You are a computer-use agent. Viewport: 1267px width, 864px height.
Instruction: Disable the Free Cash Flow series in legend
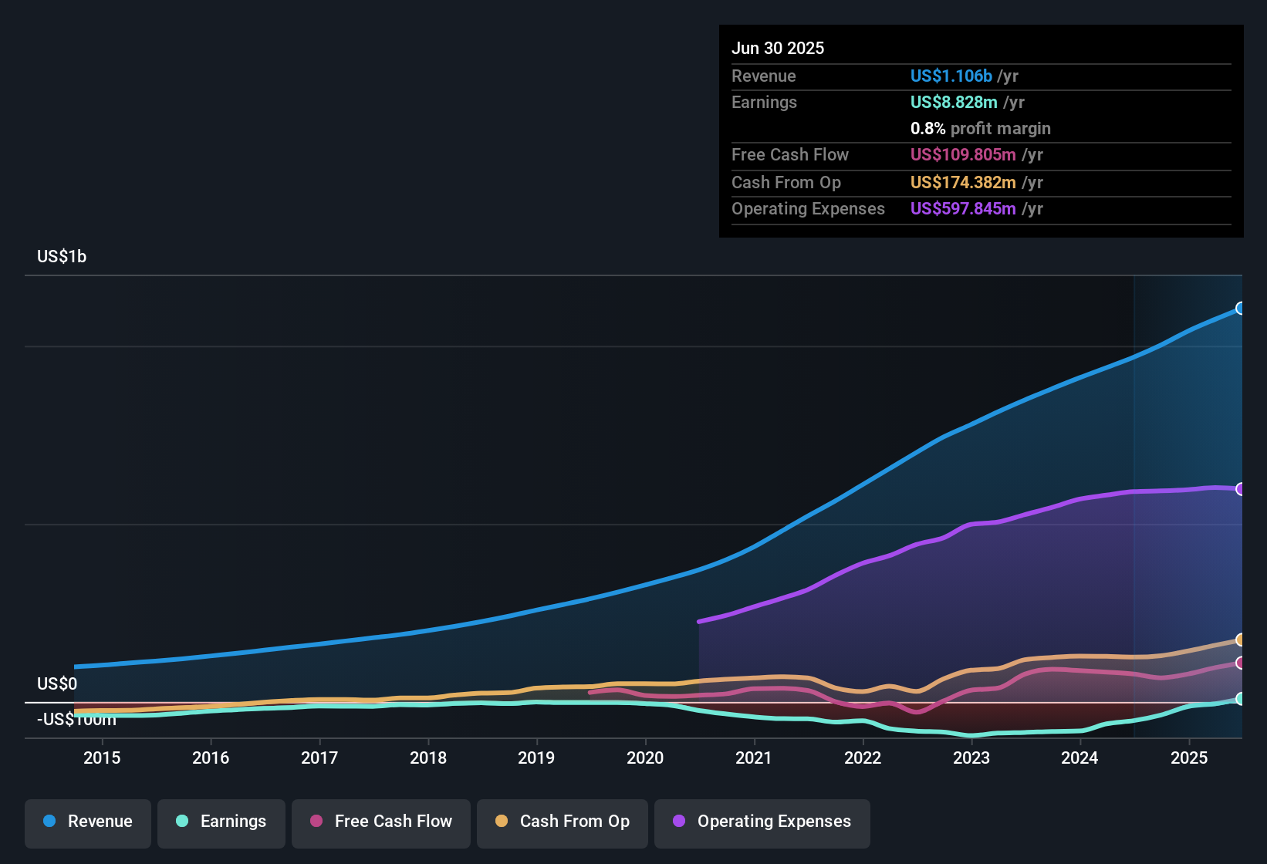tap(380, 822)
